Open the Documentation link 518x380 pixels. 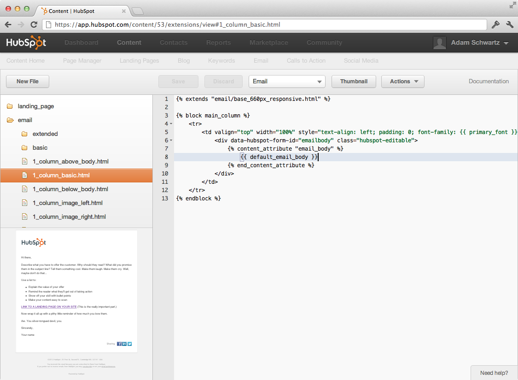point(489,81)
